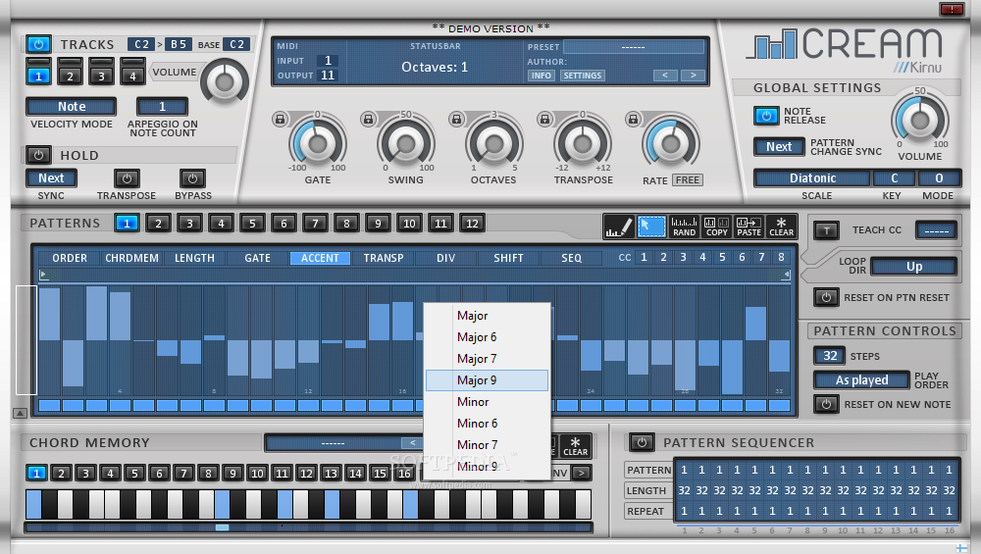
Task: Toggle the Tracks power button
Action: point(39,44)
